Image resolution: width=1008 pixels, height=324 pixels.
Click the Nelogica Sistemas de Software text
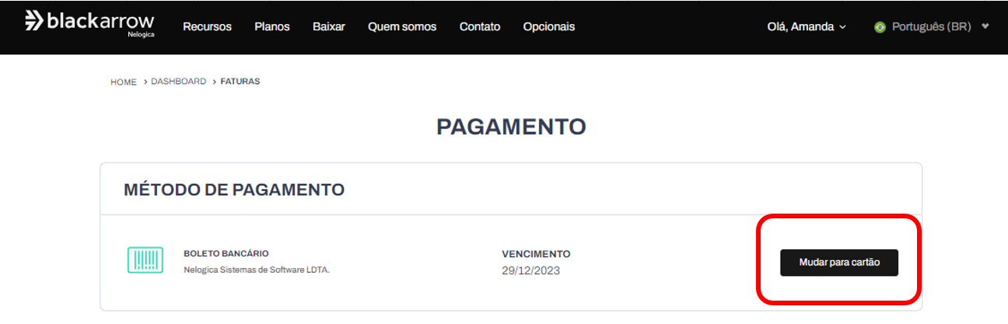[x=257, y=270]
